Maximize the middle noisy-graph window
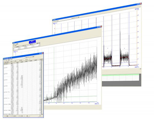Screen dimensions: 154x121 (x=99, y=27)
